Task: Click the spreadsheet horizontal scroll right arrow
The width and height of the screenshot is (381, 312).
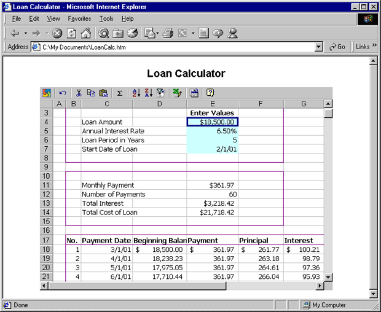Action: coord(320,286)
